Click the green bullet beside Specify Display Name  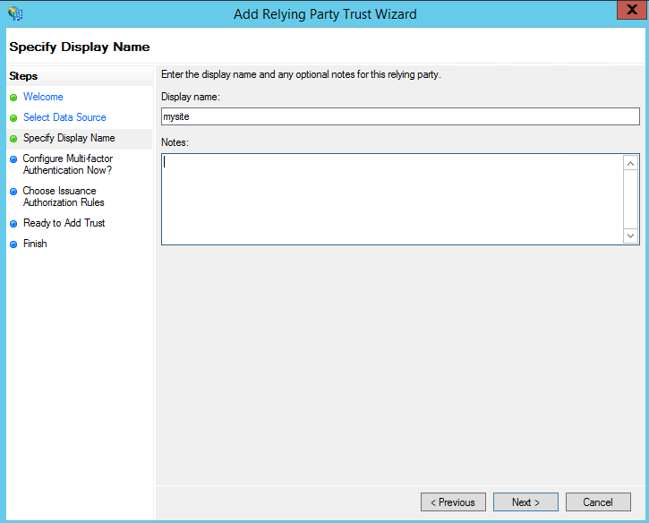[13, 139]
